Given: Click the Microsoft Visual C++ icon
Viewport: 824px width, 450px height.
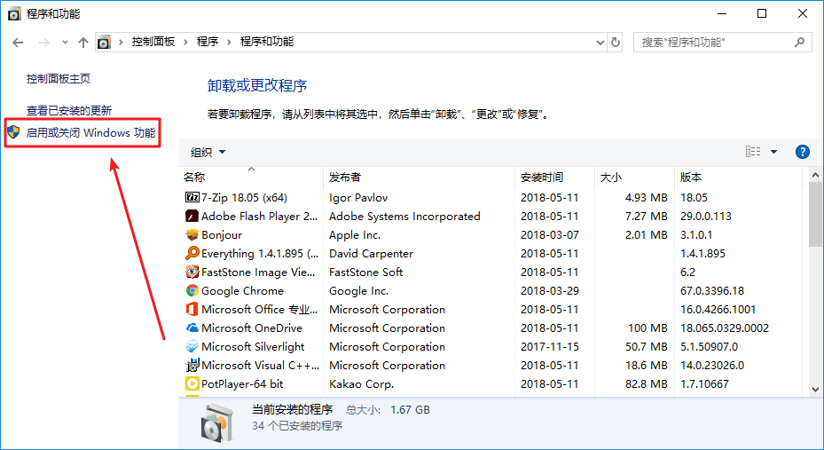Looking at the screenshot, I should 192,366.
